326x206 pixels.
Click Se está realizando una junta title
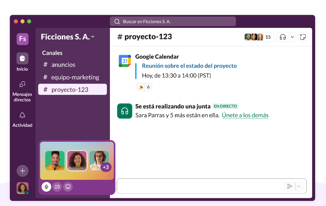pos(173,106)
